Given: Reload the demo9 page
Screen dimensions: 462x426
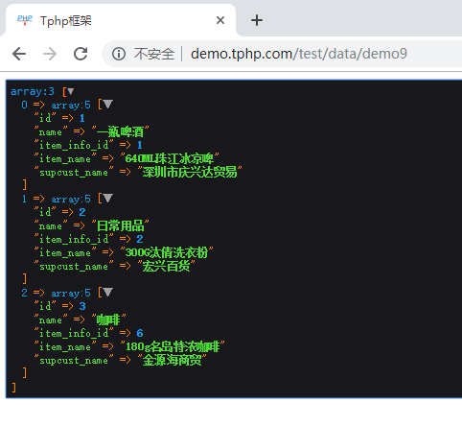Looking at the screenshot, I should tap(81, 54).
